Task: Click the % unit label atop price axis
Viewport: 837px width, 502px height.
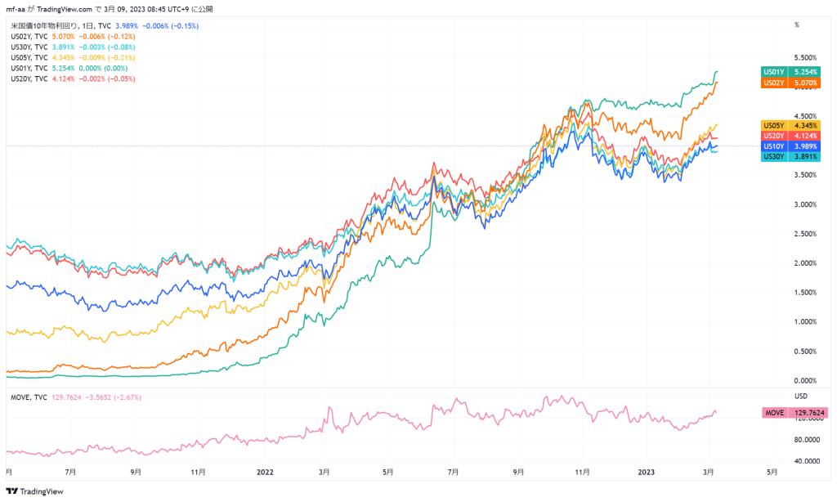Action: (797, 25)
